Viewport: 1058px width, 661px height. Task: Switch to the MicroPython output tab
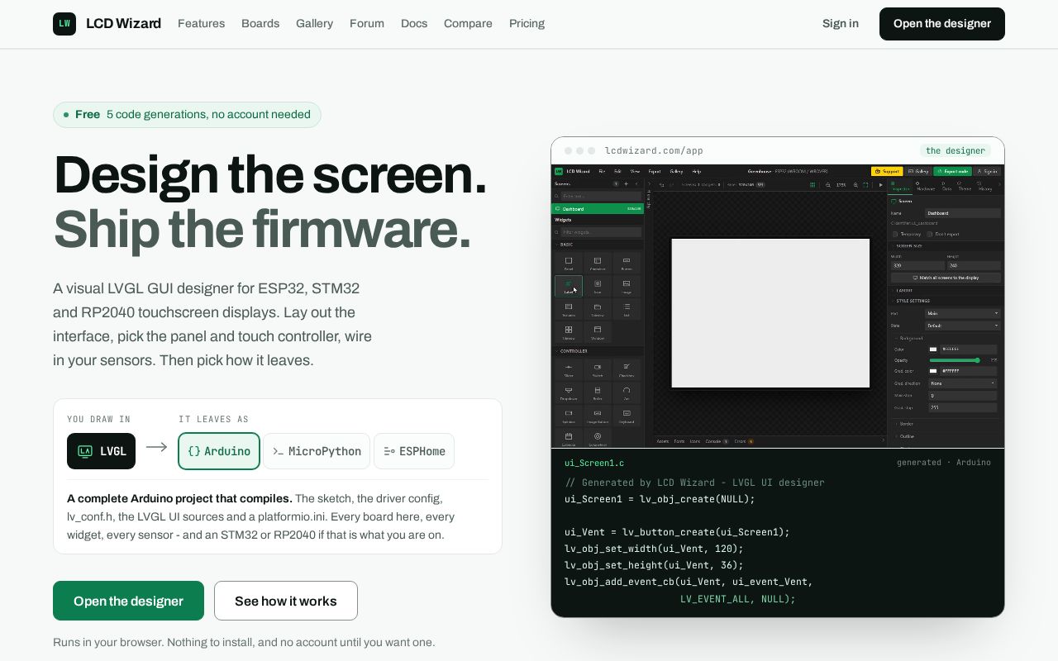pos(317,451)
